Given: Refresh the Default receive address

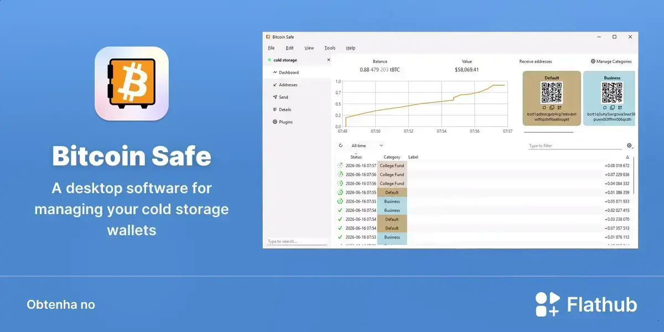Looking at the screenshot, I should point(544,107).
